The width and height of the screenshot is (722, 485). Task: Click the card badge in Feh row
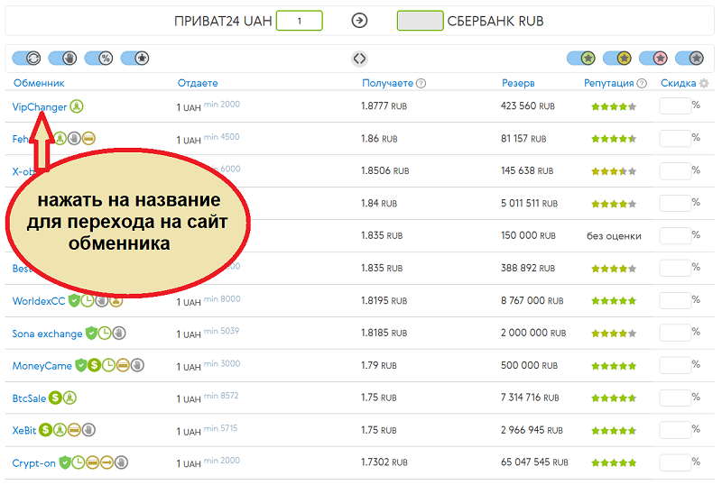pyautogui.click(x=88, y=138)
